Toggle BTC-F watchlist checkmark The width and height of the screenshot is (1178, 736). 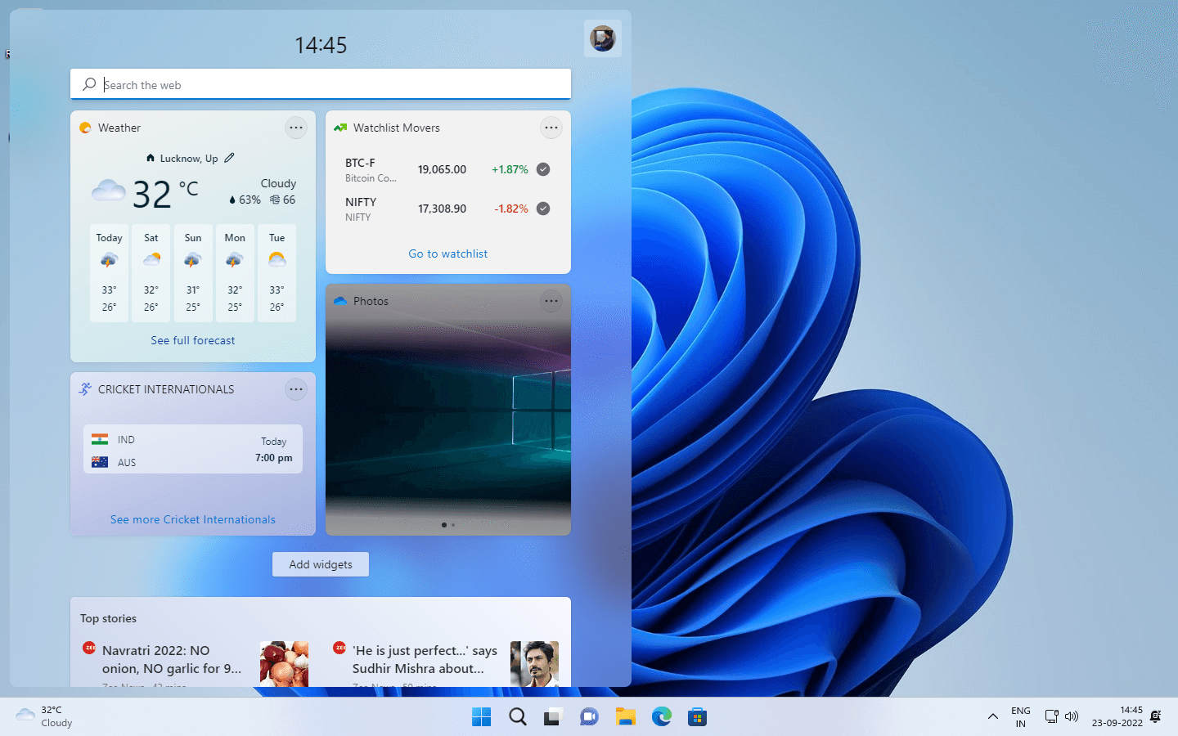tap(543, 169)
